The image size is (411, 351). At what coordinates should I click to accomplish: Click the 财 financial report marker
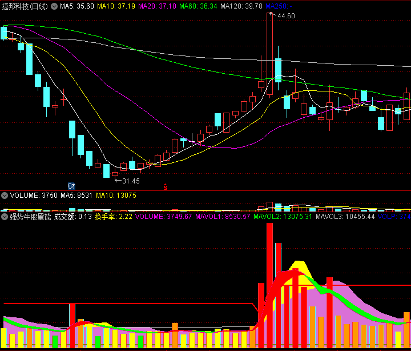click(71, 186)
